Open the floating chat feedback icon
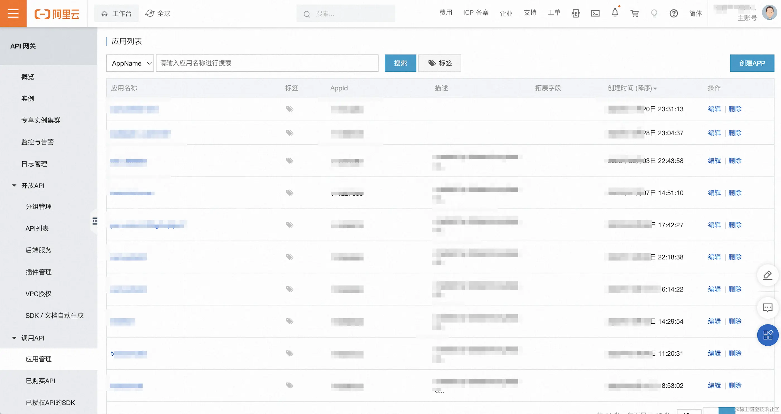781x414 pixels. click(768, 308)
